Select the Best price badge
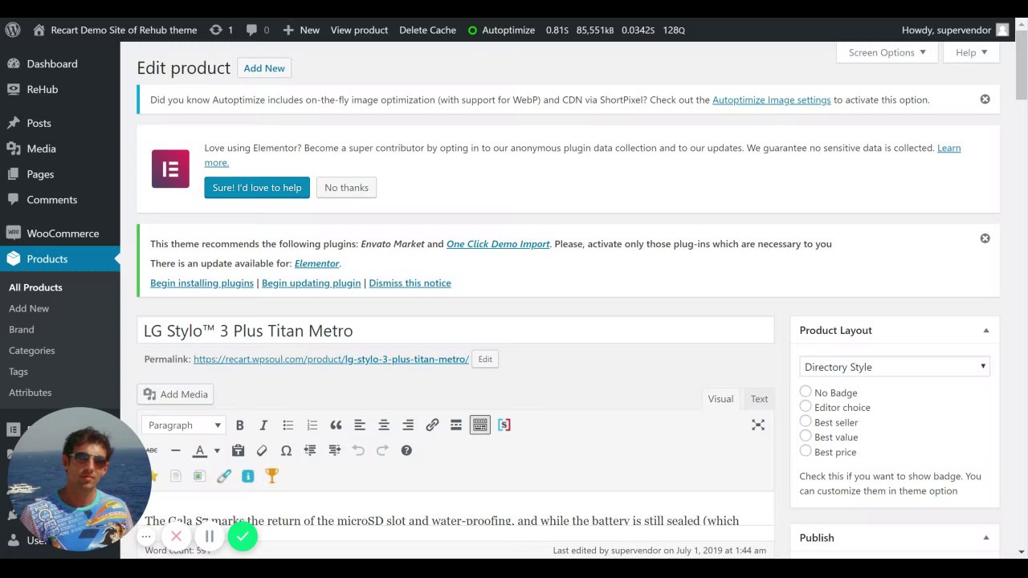1028x578 pixels. click(806, 451)
